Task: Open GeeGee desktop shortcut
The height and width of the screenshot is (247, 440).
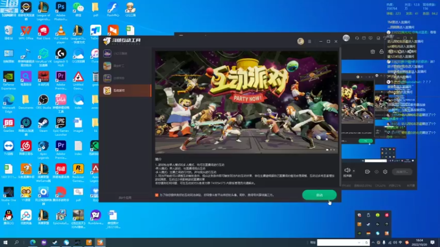Action: (8, 125)
